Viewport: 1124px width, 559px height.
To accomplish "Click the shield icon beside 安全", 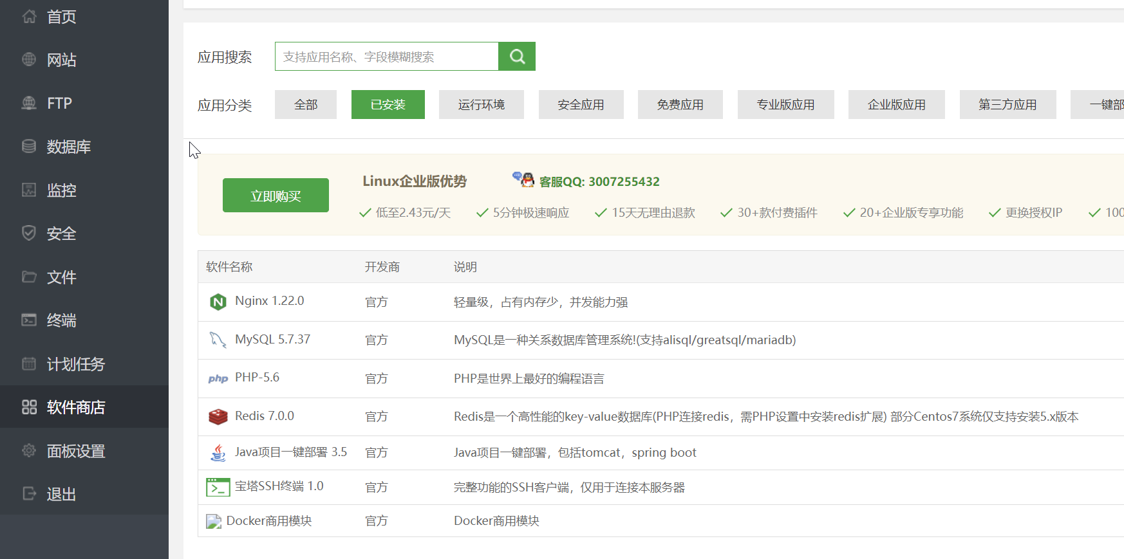I will click(29, 233).
